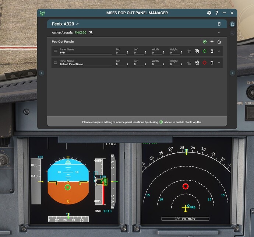Expand the Default Panel Name row options
The image size is (254, 237).
pos(219,63)
